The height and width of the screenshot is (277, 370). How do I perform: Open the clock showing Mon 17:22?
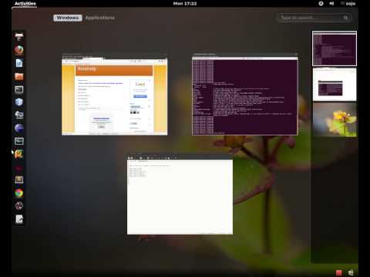(x=185, y=4)
